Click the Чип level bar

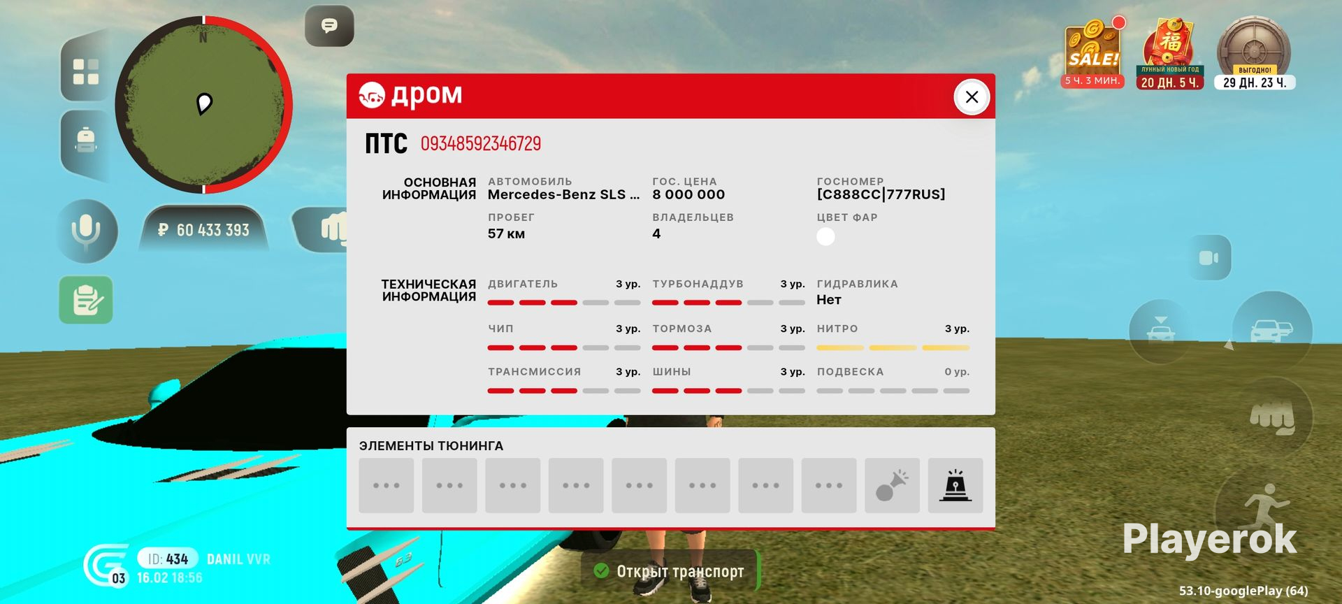point(564,347)
